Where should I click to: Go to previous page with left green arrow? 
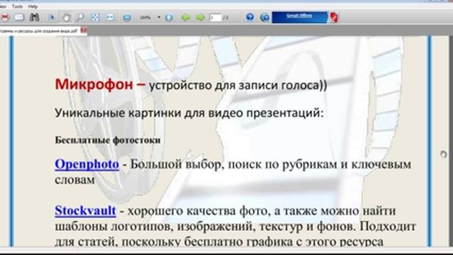click(185, 18)
